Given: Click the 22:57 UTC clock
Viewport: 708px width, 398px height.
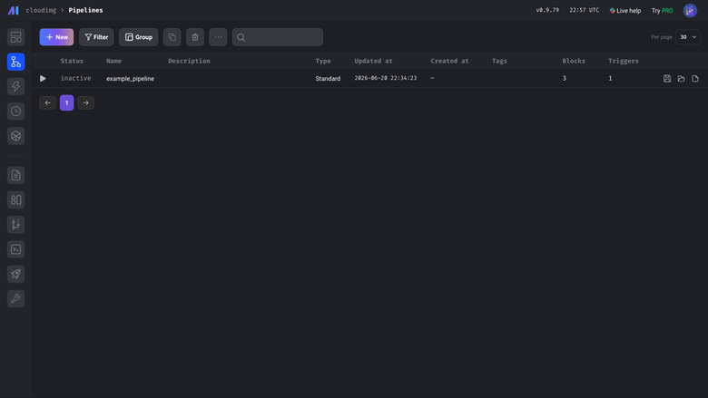Looking at the screenshot, I should 584,10.
